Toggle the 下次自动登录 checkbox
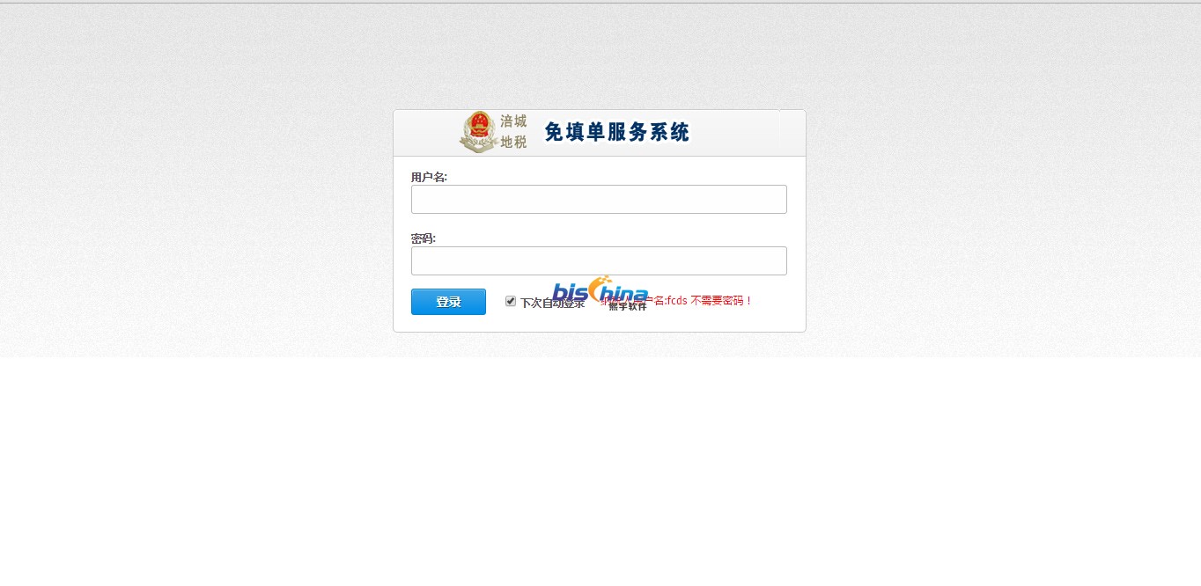Screen dimensions: 1201x586 511,301
